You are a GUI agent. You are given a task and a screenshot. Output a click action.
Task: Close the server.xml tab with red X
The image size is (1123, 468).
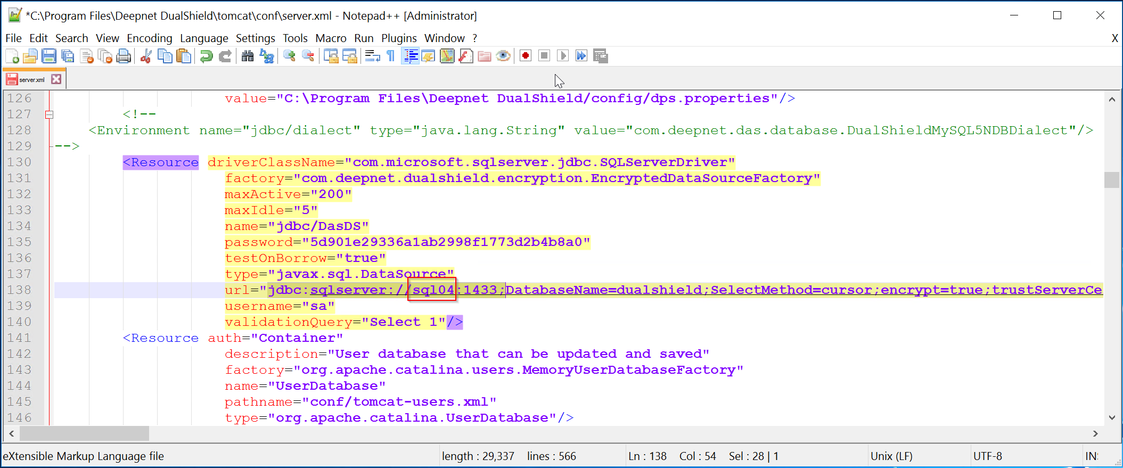coord(56,79)
